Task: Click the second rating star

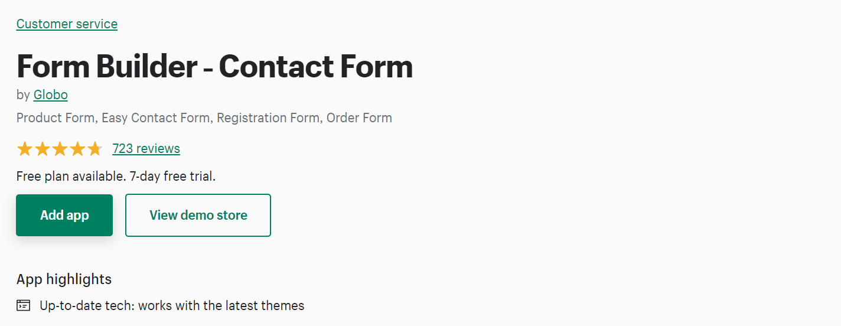Action: tap(42, 149)
